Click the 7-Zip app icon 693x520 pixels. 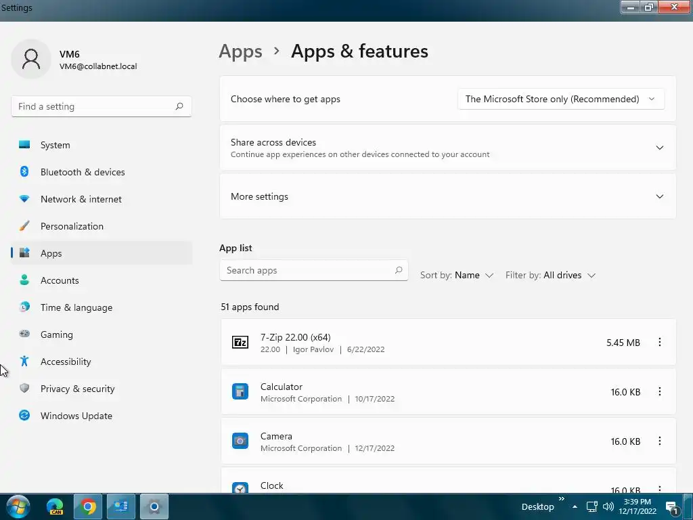point(240,342)
